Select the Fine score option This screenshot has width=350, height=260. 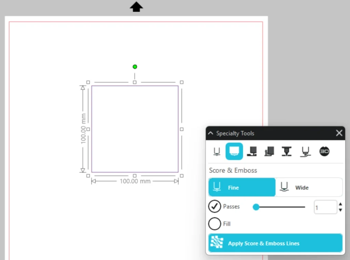[x=242, y=187]
